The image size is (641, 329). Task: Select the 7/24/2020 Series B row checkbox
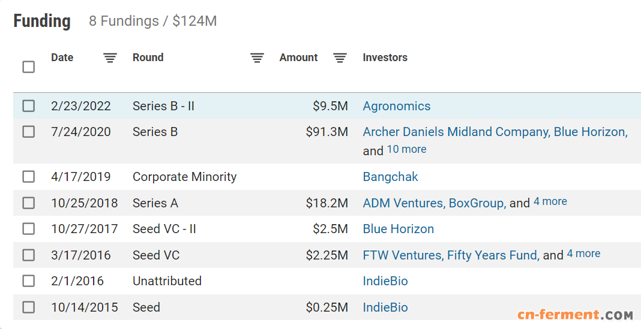pyautogui.click(x=29, y=132)
